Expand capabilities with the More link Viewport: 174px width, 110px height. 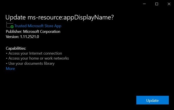point(10,69)
